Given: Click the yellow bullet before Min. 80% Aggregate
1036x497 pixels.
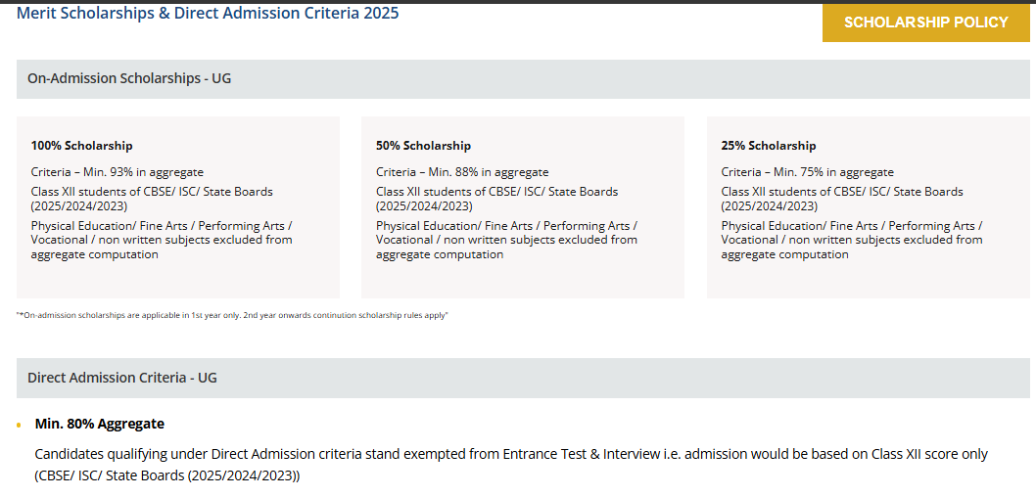Looking at the screenshot, I should 20,425.
